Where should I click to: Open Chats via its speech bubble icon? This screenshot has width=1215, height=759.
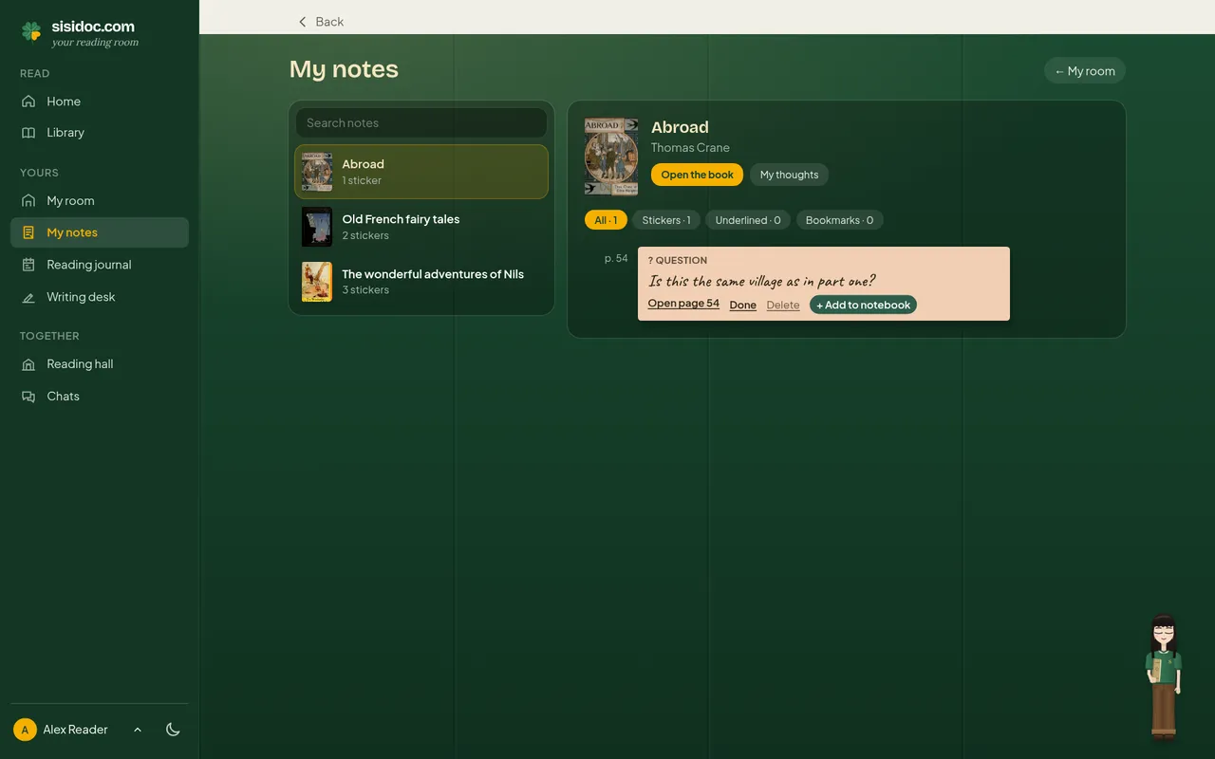28,397
